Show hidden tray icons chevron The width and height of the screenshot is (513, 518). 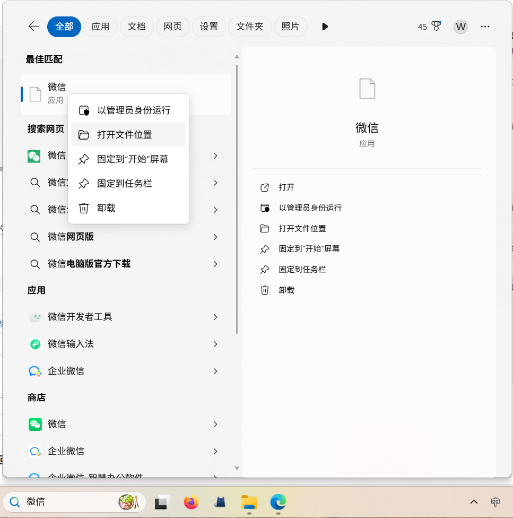[x=474, y=502]
